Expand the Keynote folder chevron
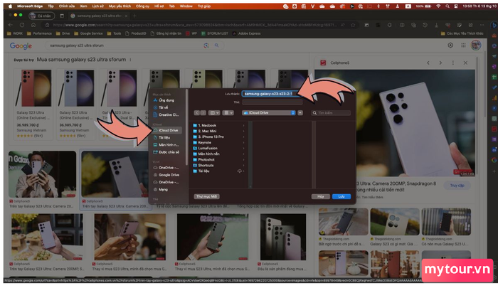The width and height of the screenshot is (498, 288). coord(243,142)
